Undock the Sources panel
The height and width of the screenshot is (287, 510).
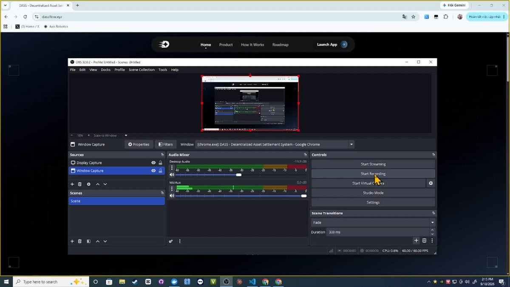click(x=162, y=155)
